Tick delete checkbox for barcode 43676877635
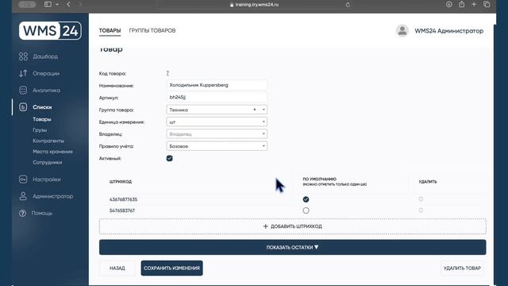 [x=421, y=199]
